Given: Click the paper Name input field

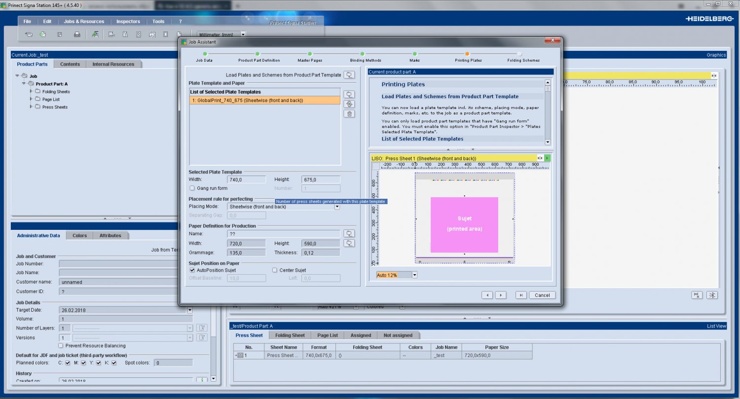Looking at the screenshot, I should tap(284, 234).
